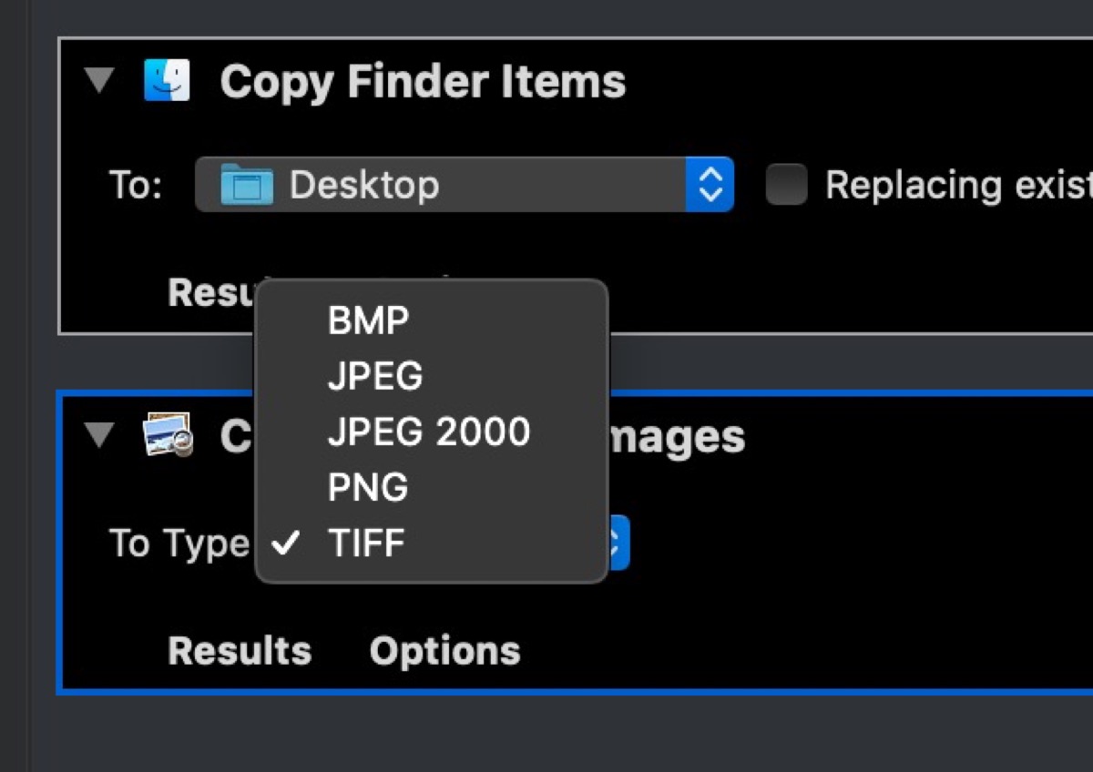
Task: Select the Copy Finder Items action title
Action: click(423, 82)
